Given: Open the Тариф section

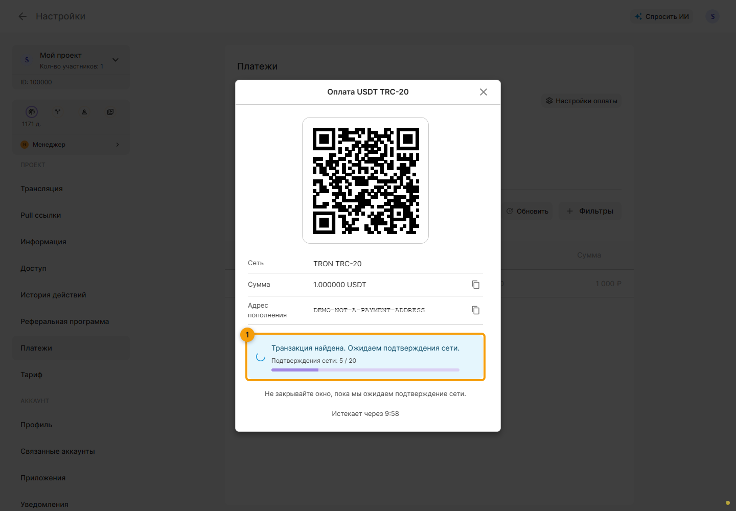Looking at the screenshot, I should 71,375.
